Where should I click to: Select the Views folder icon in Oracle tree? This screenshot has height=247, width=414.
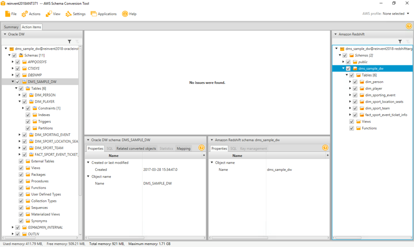(x=28, y=168)
